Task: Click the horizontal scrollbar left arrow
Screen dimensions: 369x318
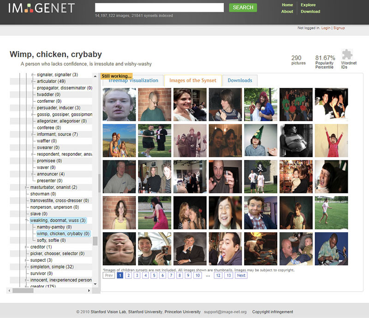Action: pos(9,290)
